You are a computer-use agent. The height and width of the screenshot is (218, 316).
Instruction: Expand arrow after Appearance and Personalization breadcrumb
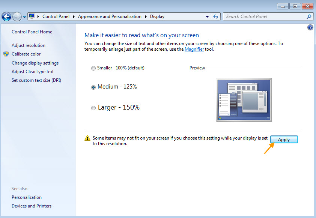click(x=146, y=17)
